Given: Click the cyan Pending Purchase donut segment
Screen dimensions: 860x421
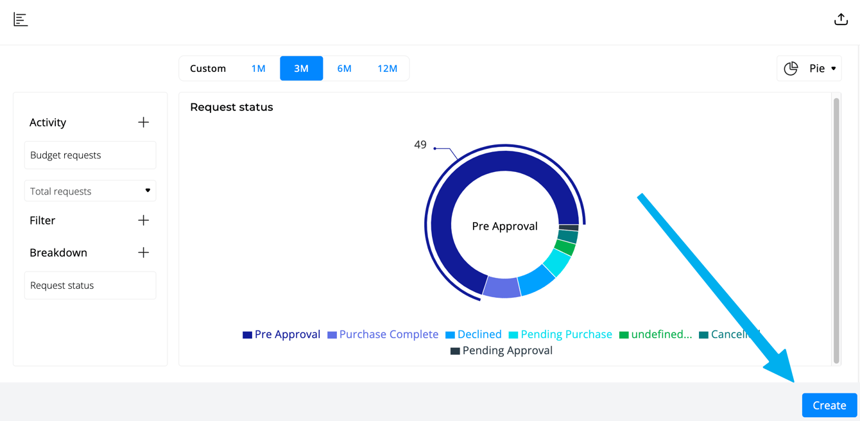Looking at the screenshot, I should (x=556, y=262).
